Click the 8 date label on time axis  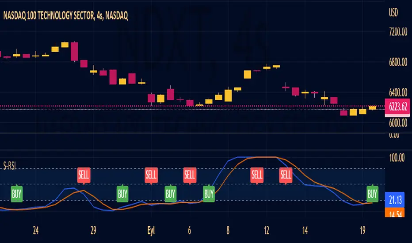tap(228, 231)
